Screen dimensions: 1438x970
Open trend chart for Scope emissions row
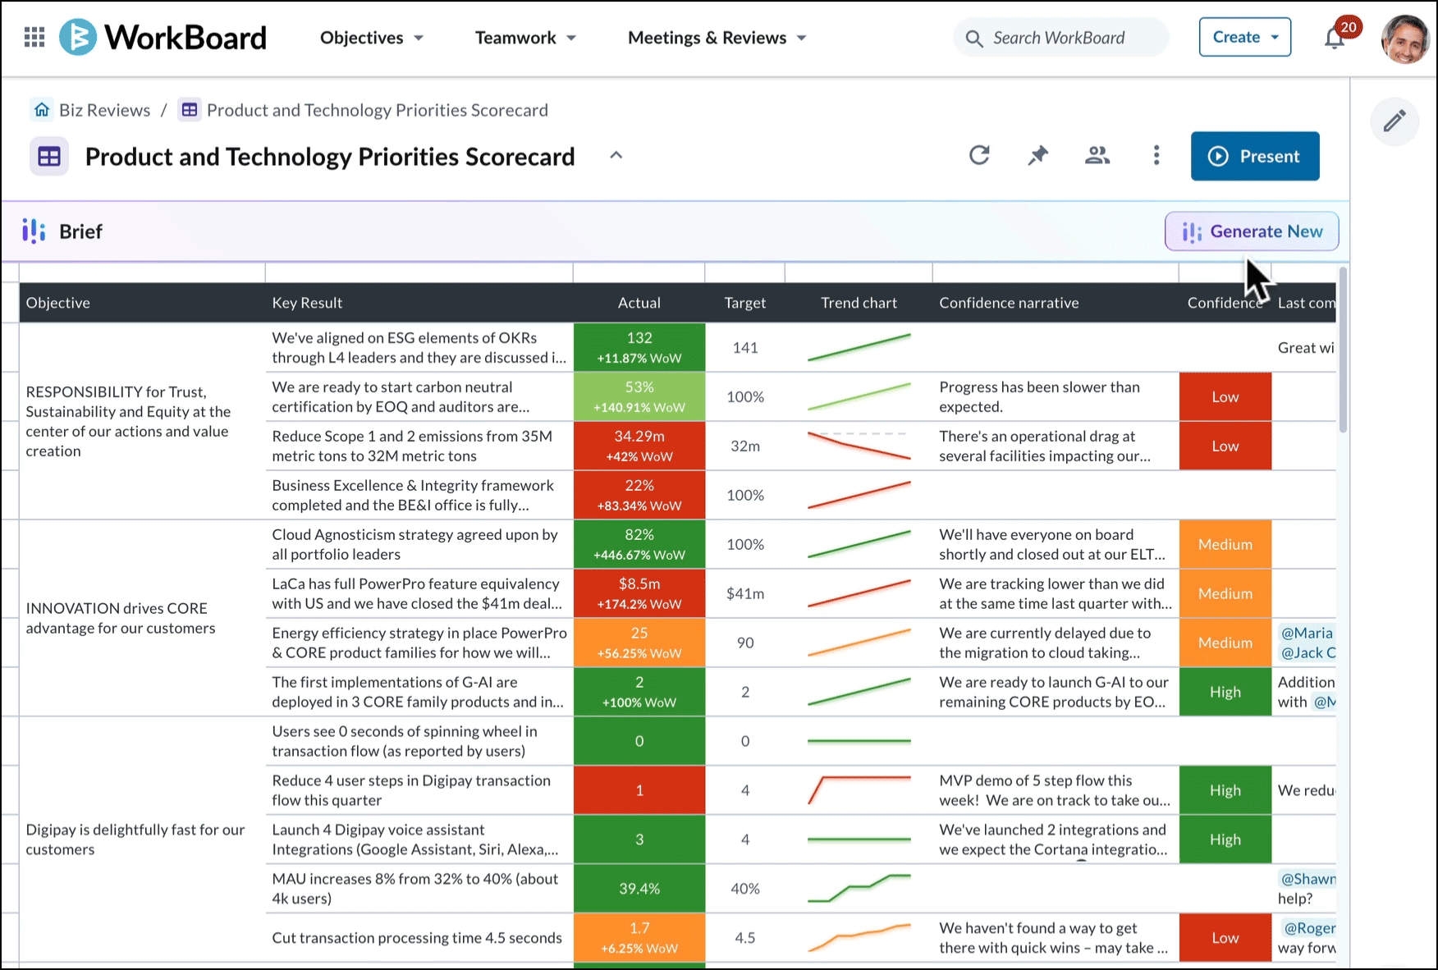click(x=859, y=446)
